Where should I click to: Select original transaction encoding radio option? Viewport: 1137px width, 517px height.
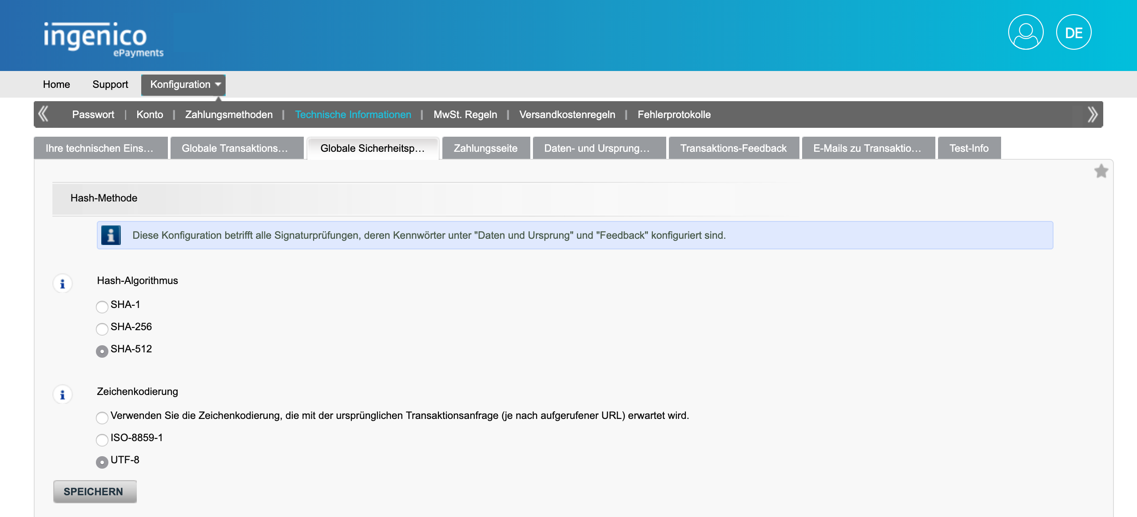[x=102, y=418]
